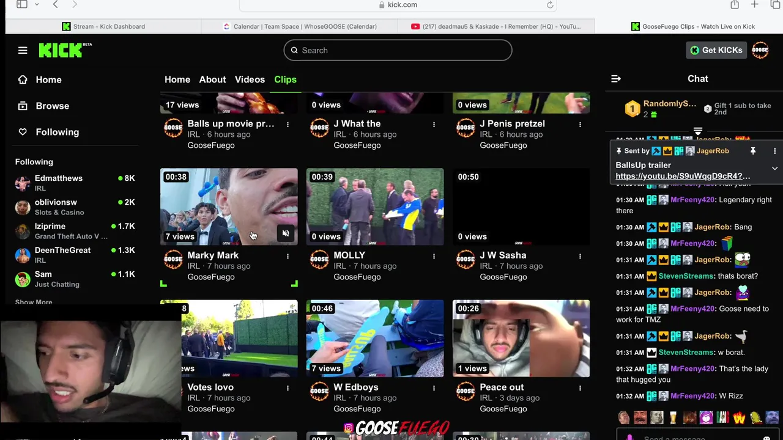
Task: Open browser sidebar dropdown chevron
Action: pos(37,5)
